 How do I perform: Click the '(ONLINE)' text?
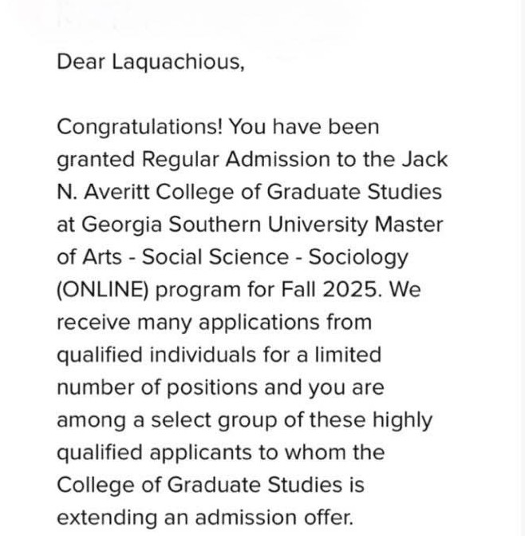pos(103,291)
